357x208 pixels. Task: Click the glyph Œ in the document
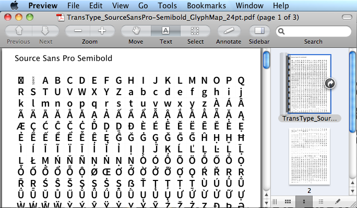106,172
